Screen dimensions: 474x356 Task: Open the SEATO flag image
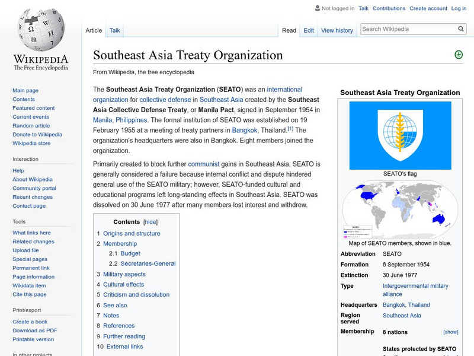click(x=401, y=135)
